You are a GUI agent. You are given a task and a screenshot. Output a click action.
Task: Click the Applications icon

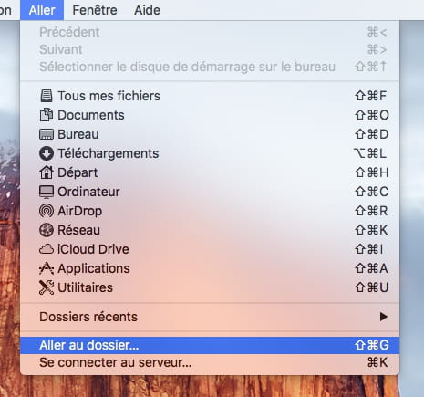tap(47, 268)
